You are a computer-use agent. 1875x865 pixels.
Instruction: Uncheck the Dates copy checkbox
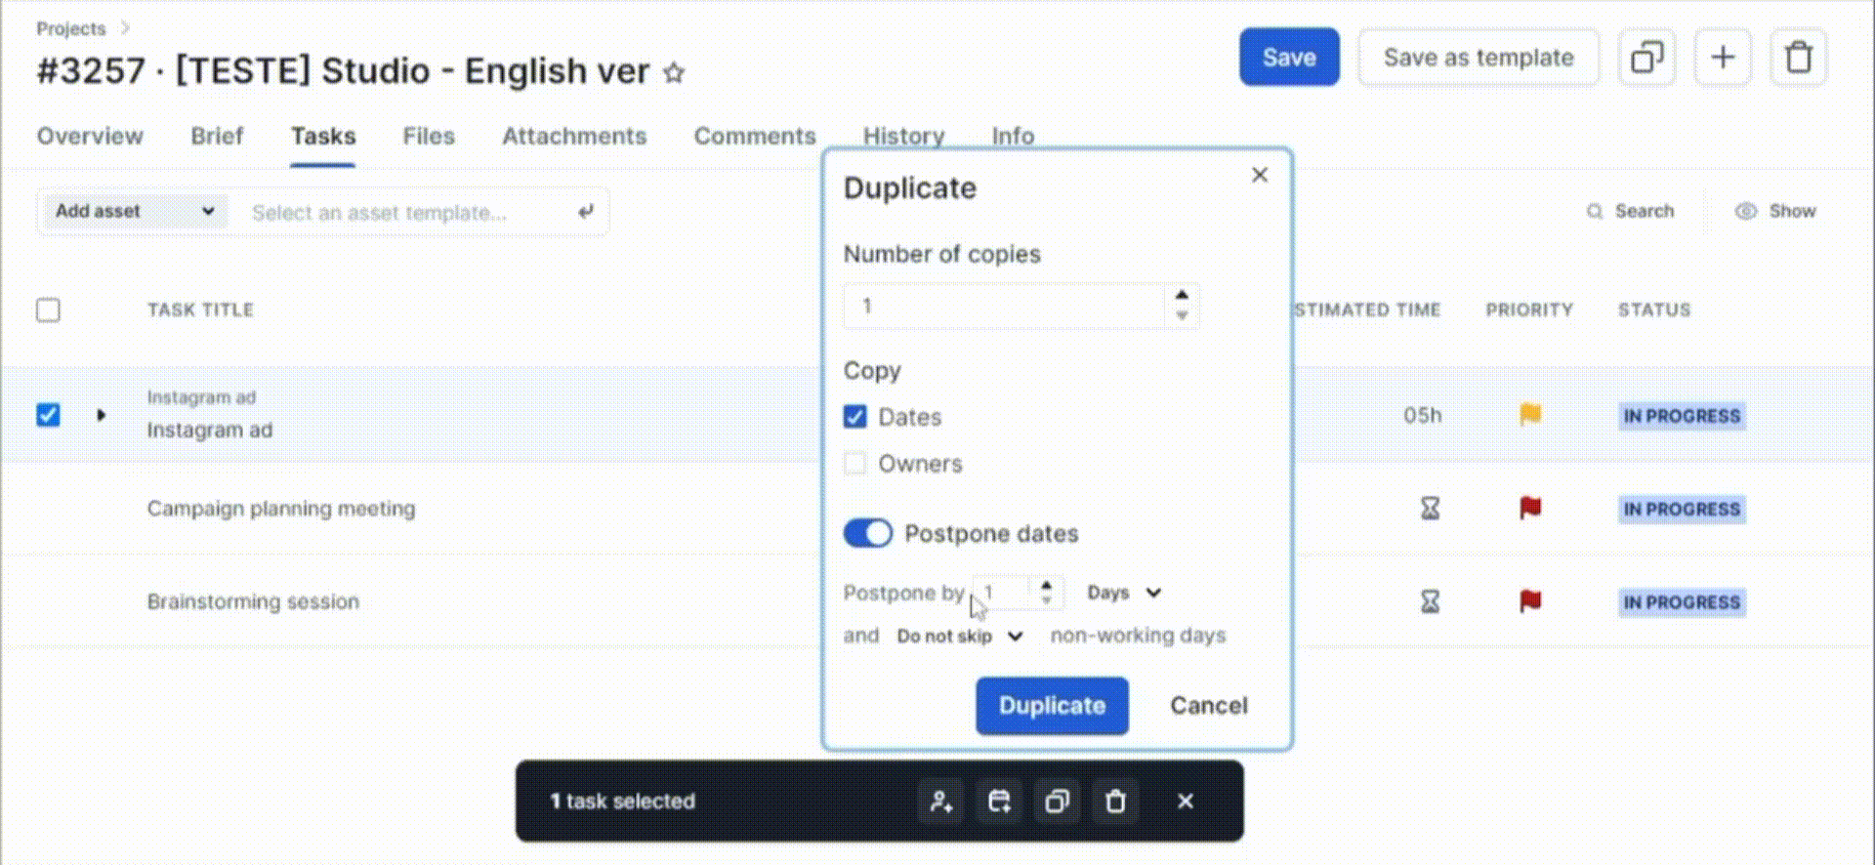click(x=854, y=417)
